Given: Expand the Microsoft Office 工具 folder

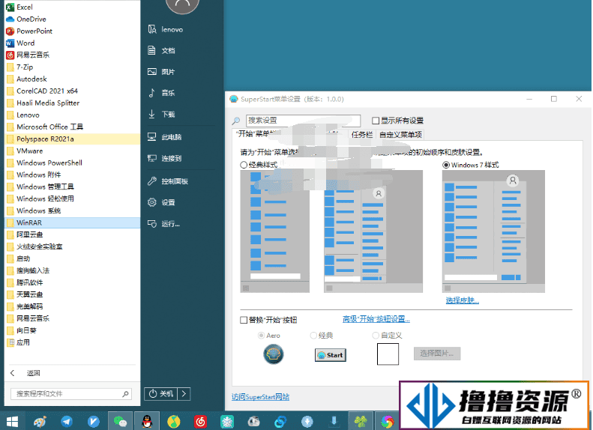Looking at the screenshot, I should pyautogui.click(x=72, y=127).
